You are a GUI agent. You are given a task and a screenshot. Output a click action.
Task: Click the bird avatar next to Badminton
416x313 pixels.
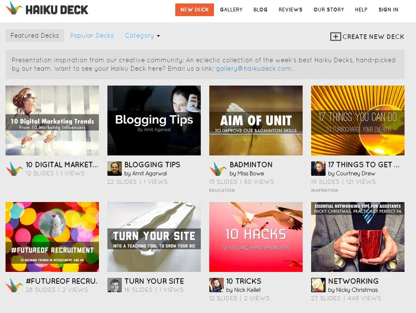pyautogui.click(x=218, y=169)
